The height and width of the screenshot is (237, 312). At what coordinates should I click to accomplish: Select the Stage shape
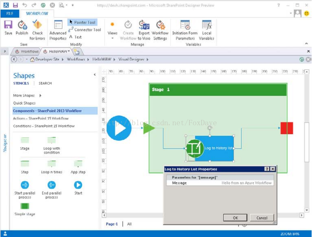click(x=25, y=144)
